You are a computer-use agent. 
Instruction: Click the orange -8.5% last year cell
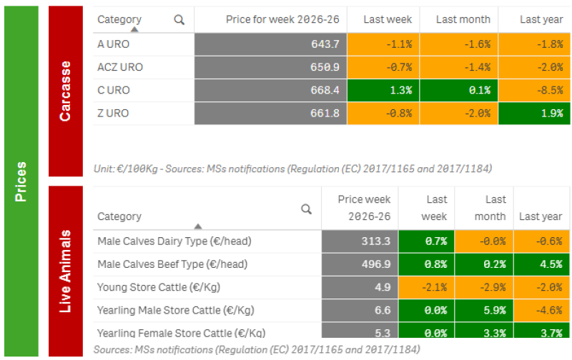(x=534, y=91)
